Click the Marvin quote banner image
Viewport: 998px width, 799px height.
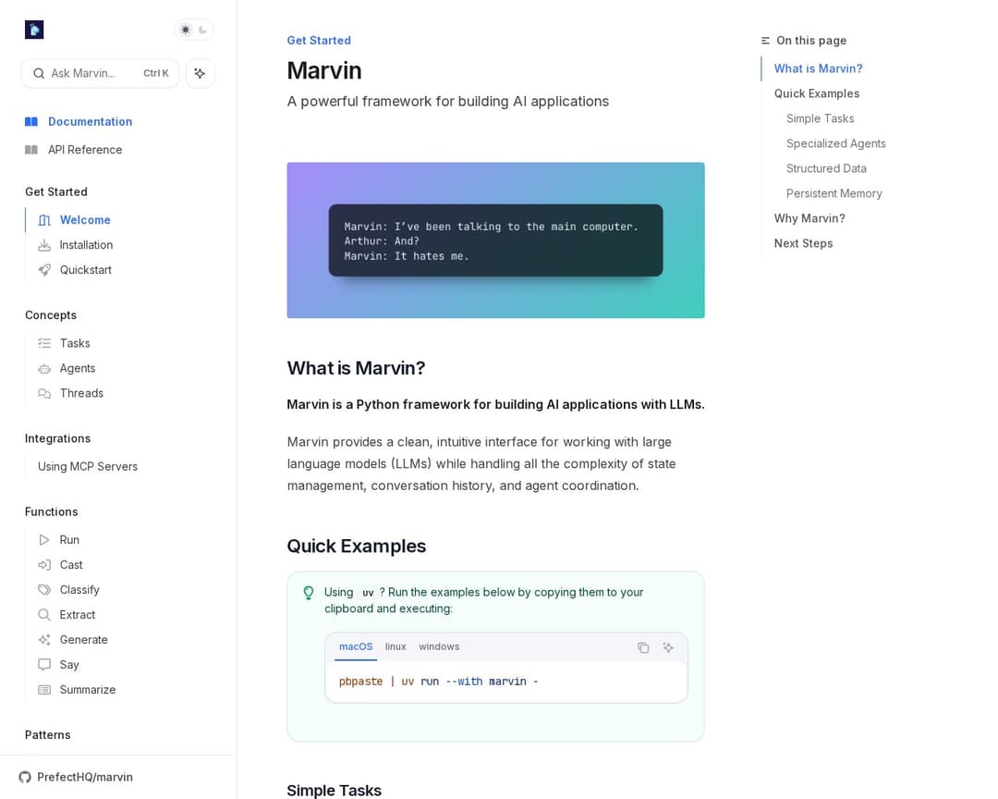[x=496, y=240]
